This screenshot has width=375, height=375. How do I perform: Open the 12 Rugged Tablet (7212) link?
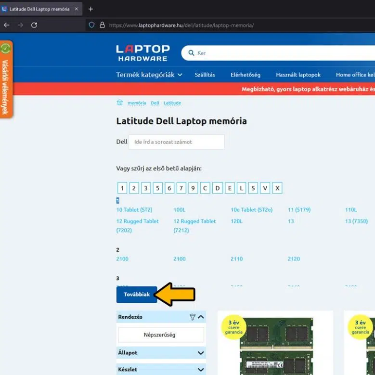(194, 225)
